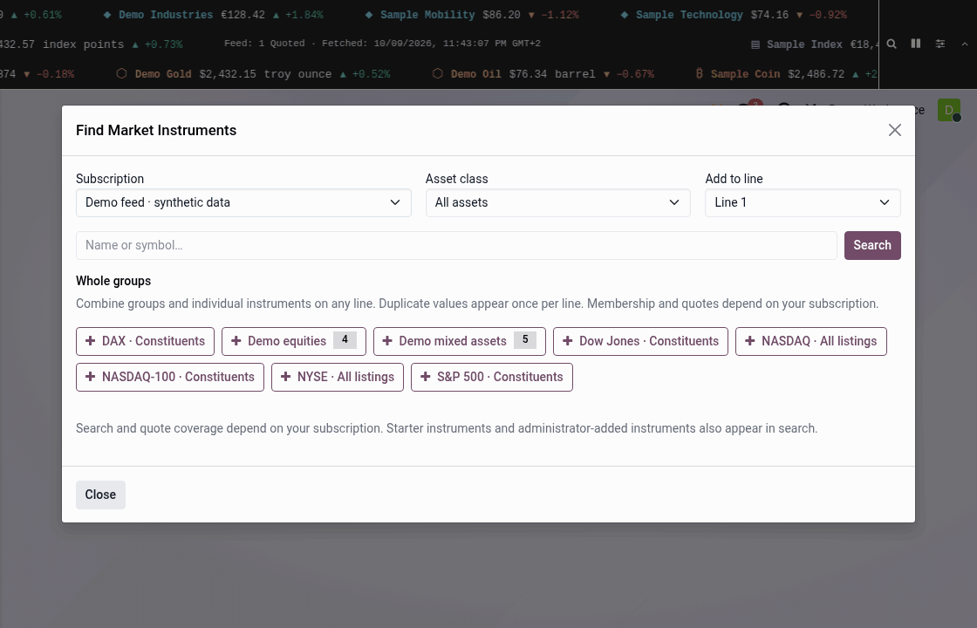Close the Find Market Instruments dialog with X

point(895,130)
